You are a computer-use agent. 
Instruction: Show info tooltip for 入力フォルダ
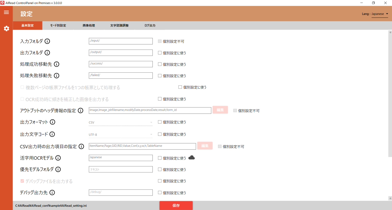[x=47, y=41]
